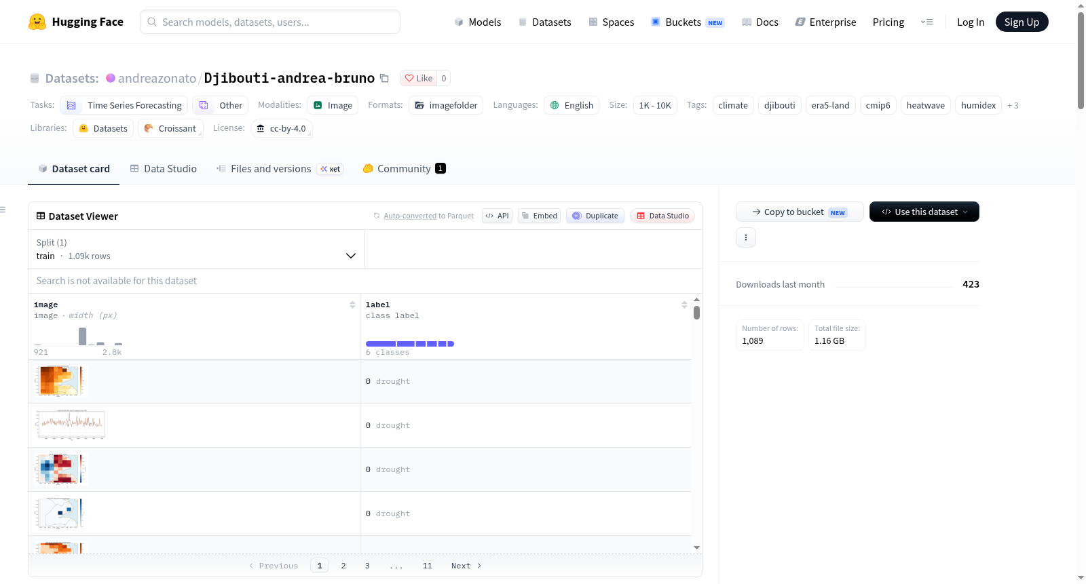
Task: Click the Embed button
Action: [x=539, y=216]
